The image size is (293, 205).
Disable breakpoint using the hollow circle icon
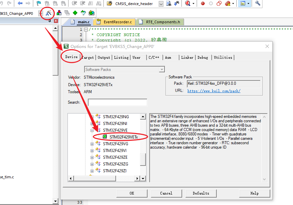[x=210, y=3]
